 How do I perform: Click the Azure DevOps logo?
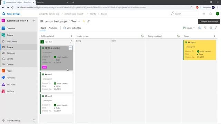click(3, 14)
